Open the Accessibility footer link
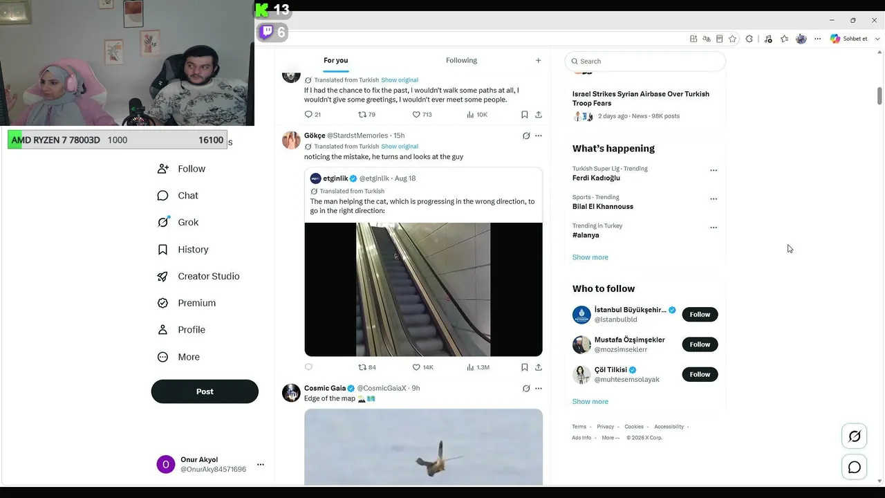Screen dimensions: 885x498 pyautogui.click(x=669, y=427)
